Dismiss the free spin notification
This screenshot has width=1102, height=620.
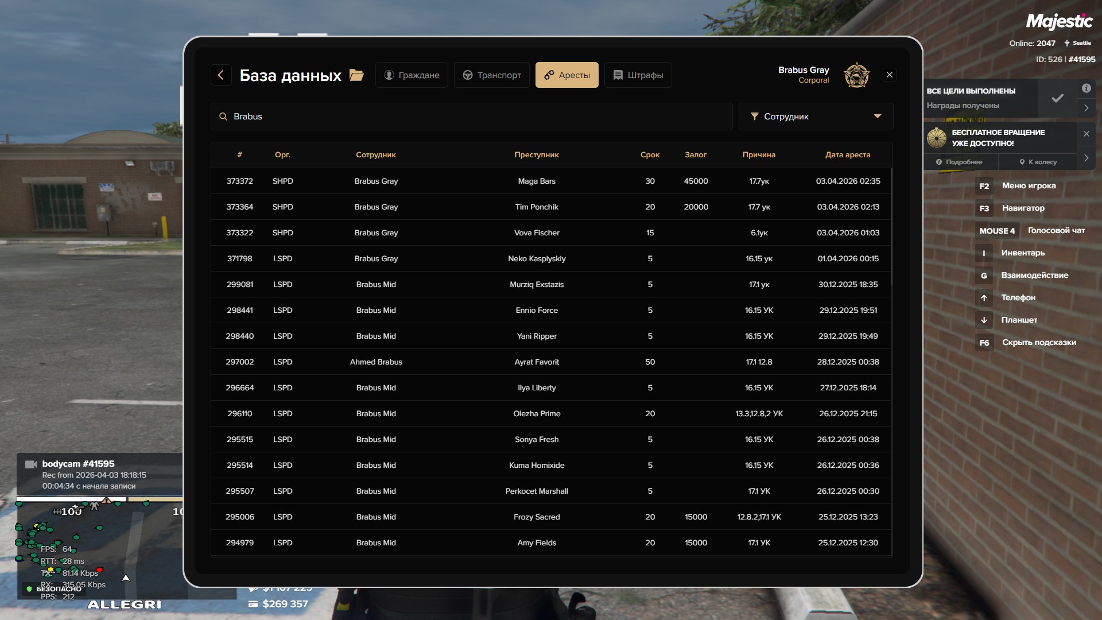click(1086, 134)
